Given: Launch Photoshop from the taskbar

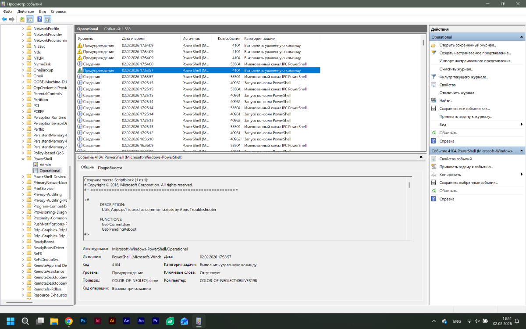Looking at the screenshot, I should point(83,321).
